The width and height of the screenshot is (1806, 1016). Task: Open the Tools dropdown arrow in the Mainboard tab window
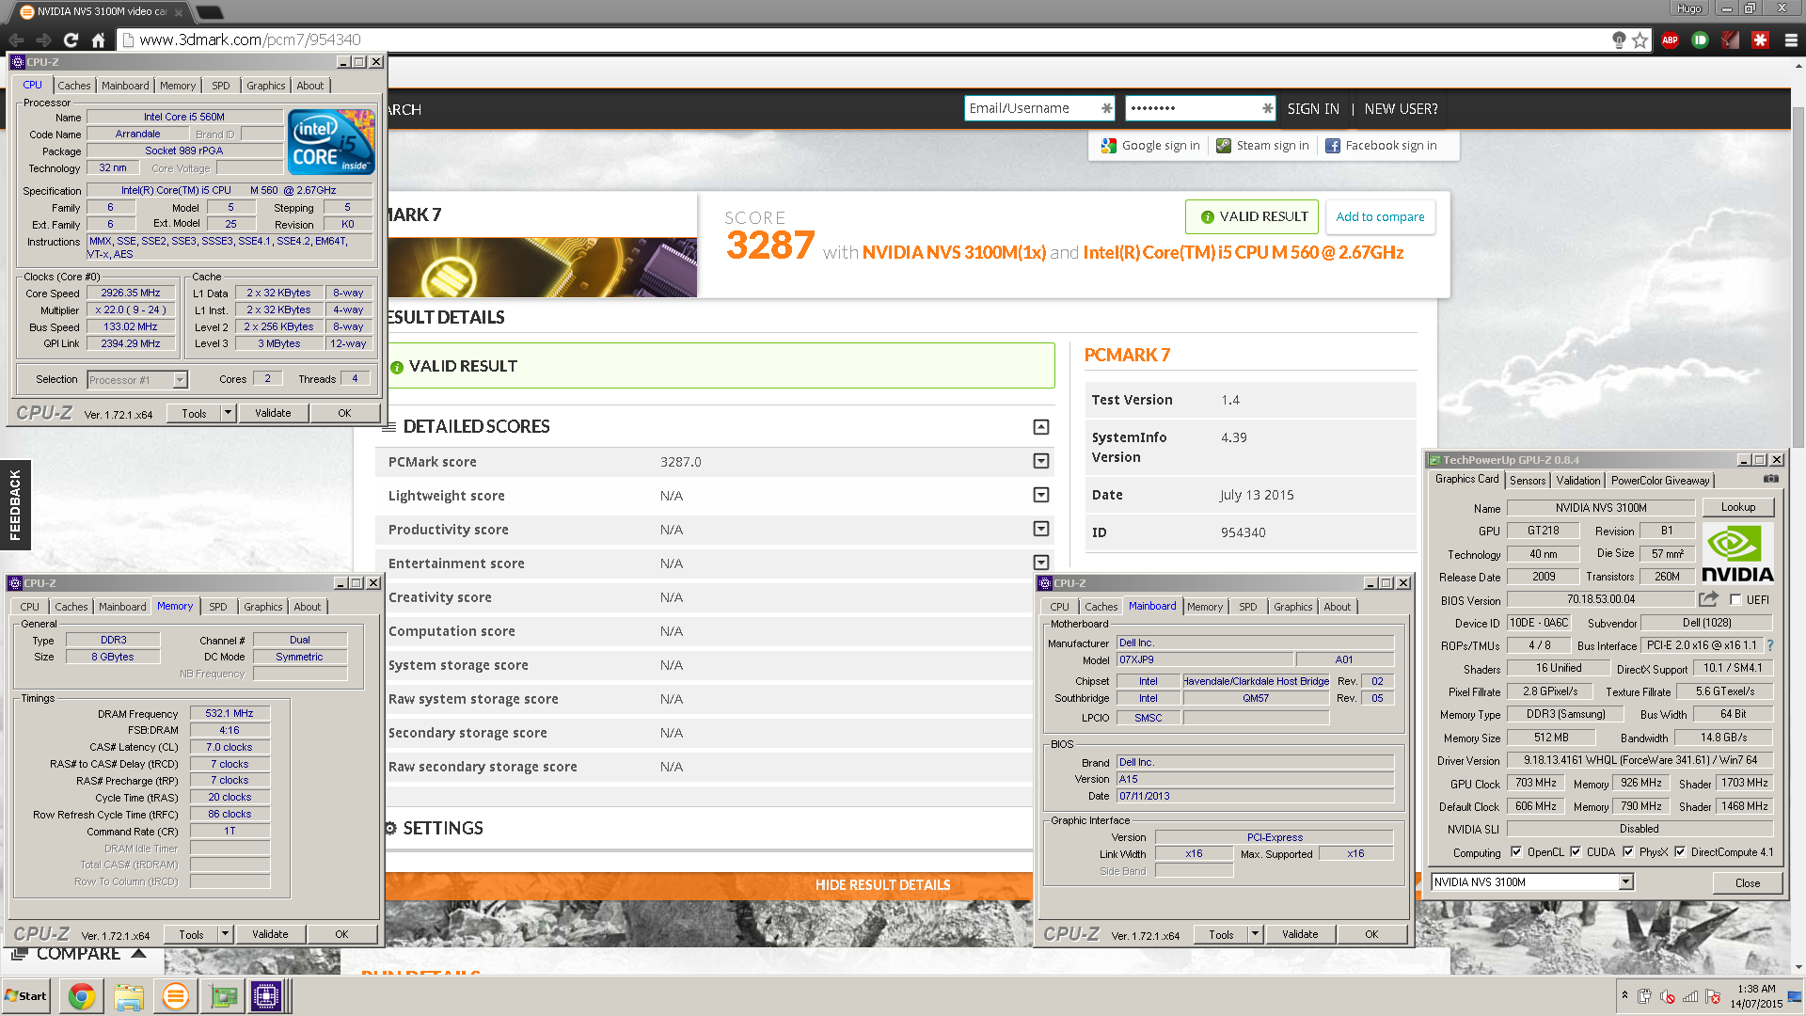(1255, 934)
